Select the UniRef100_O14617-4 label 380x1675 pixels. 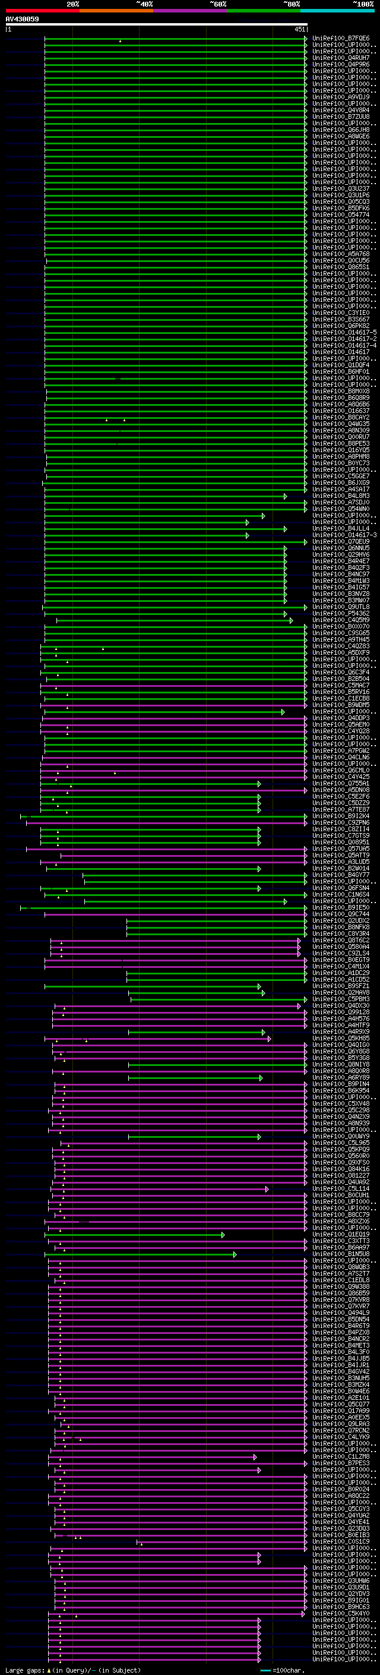(345, 345)
